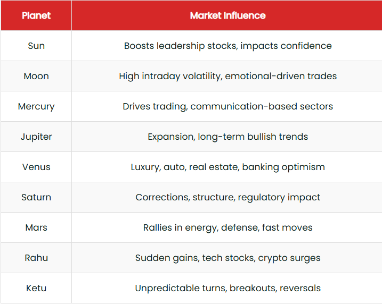Click 'High intraday volatility' description cell
This screenshot has width=382, height=304.
pyautogui.click(x=227, y=76)
